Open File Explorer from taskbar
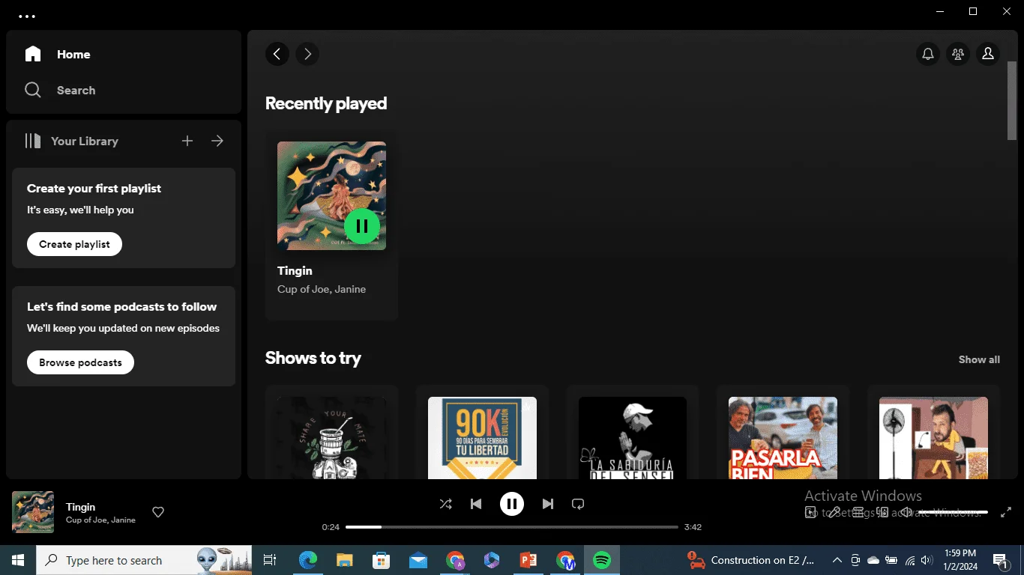 [344, 560]
